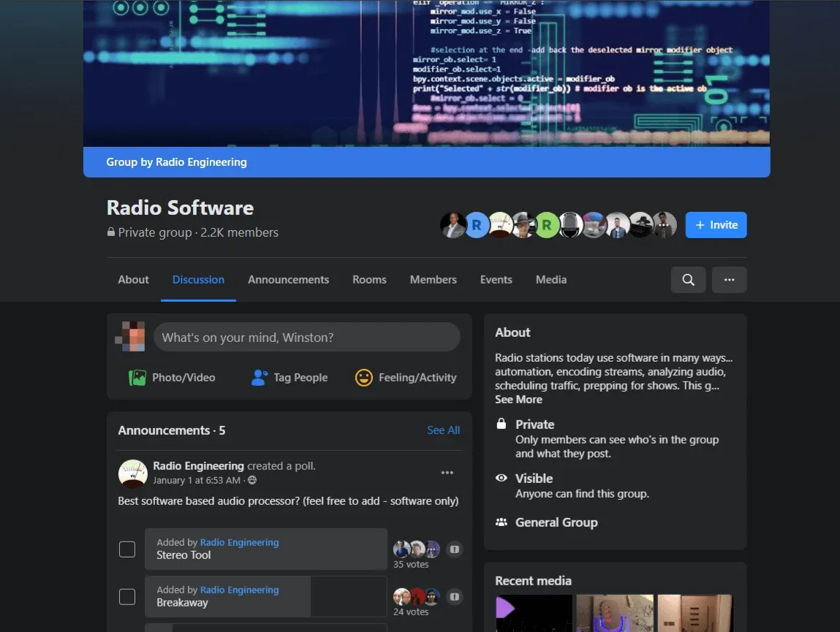This screenshot has width=840, height=632.
Task: Open the group options menu via ellipsis
Action: [x=729, y=279]
